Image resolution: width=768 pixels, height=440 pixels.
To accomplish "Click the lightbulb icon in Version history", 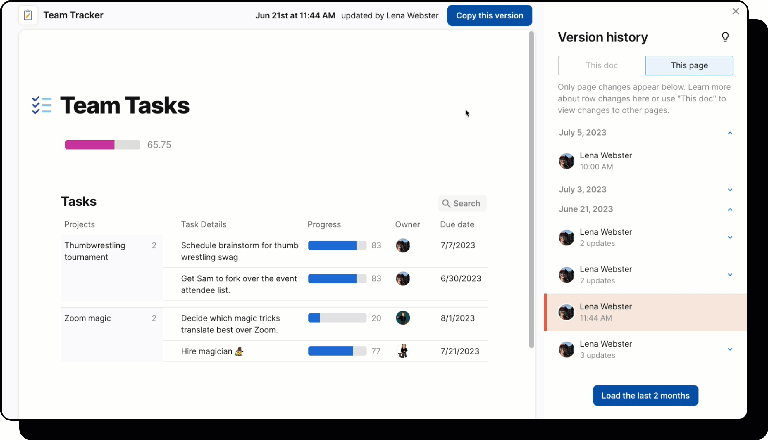I will 725,37.
